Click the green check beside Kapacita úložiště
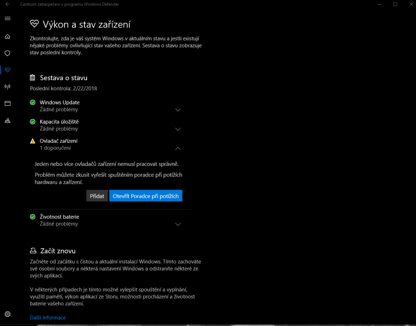Screen dimensions: 416x326 [33, 122]
